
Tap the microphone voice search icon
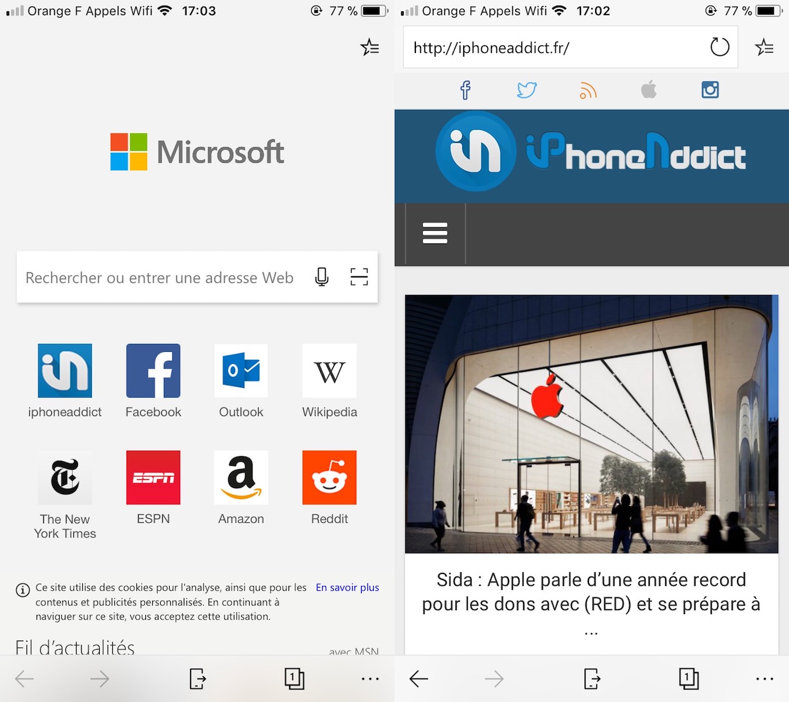[322, 277]
